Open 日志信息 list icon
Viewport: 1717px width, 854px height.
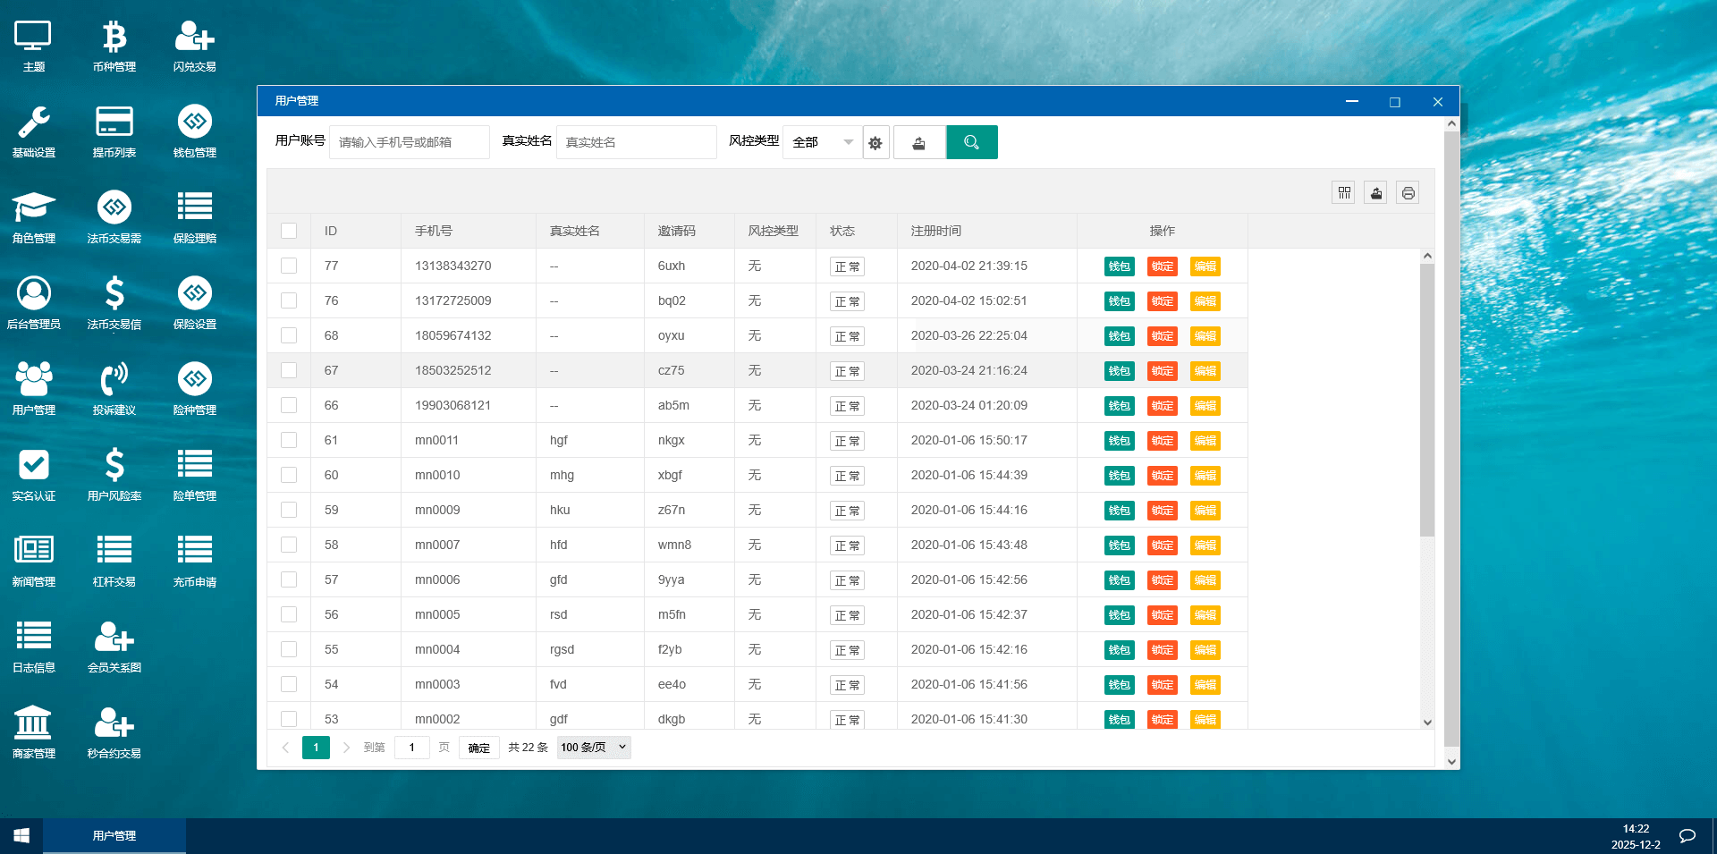point(33,646)
